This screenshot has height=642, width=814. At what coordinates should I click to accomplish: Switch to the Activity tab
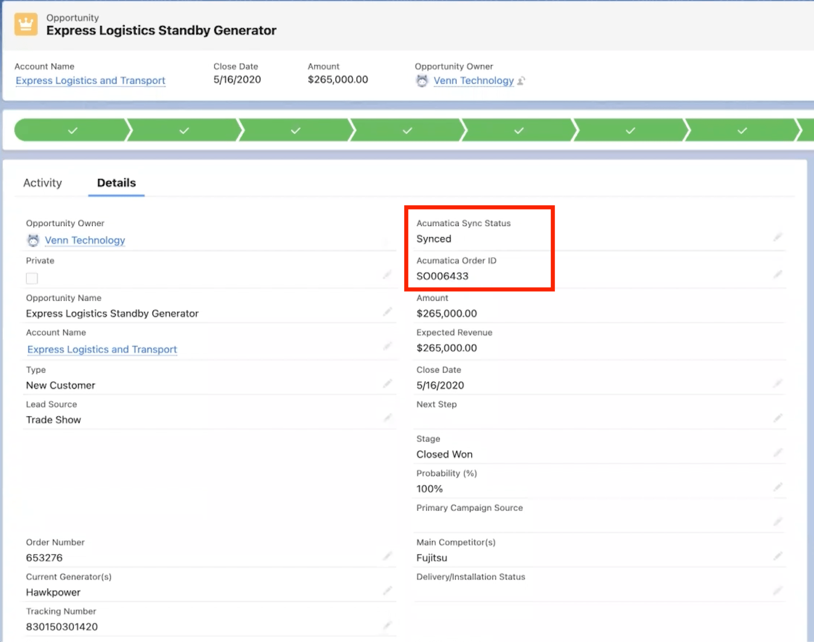tap(42, 183)
